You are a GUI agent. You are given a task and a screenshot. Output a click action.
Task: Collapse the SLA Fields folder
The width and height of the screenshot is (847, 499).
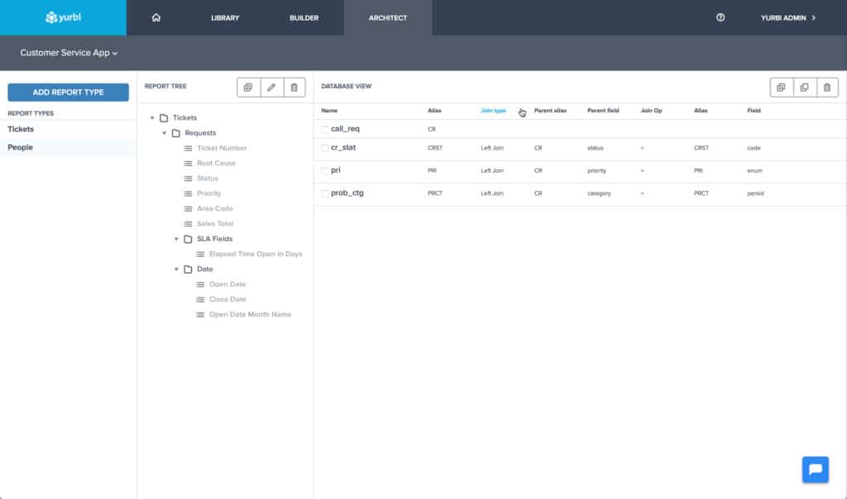point(176,239)
